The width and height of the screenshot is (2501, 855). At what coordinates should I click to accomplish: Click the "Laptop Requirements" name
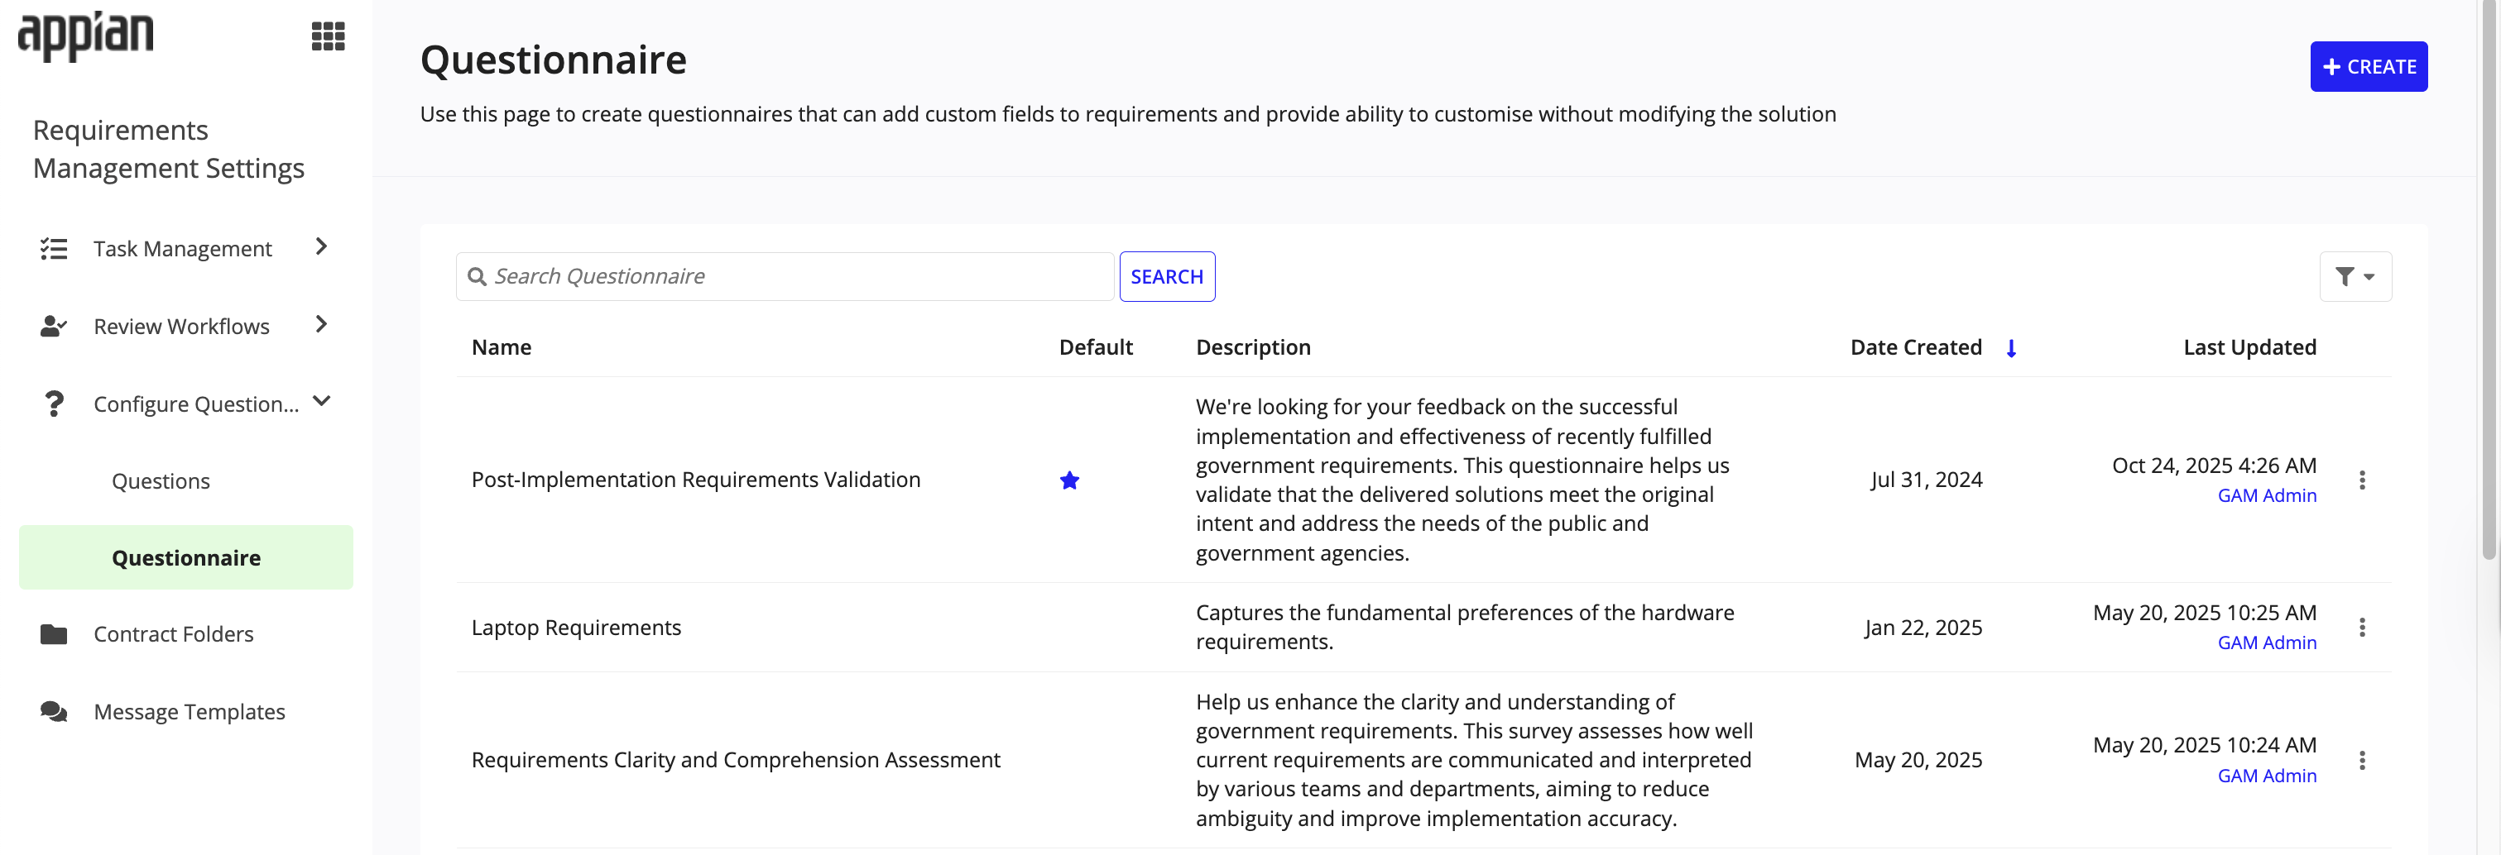(577, 628)
